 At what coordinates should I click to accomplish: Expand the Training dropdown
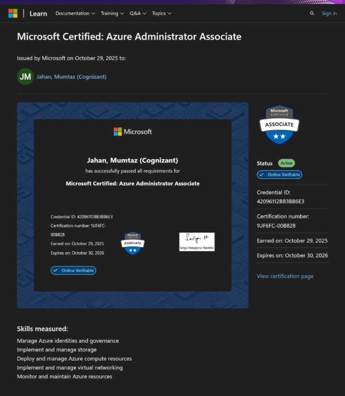coord(112,13)
